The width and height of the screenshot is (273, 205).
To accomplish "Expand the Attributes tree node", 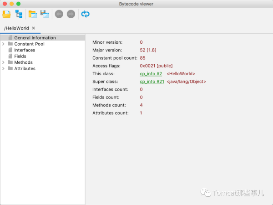I will coord(3,69).
